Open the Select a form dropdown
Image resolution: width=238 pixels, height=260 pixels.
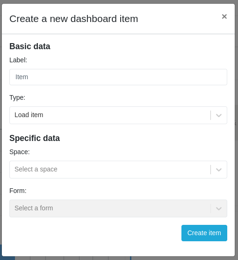118,208
